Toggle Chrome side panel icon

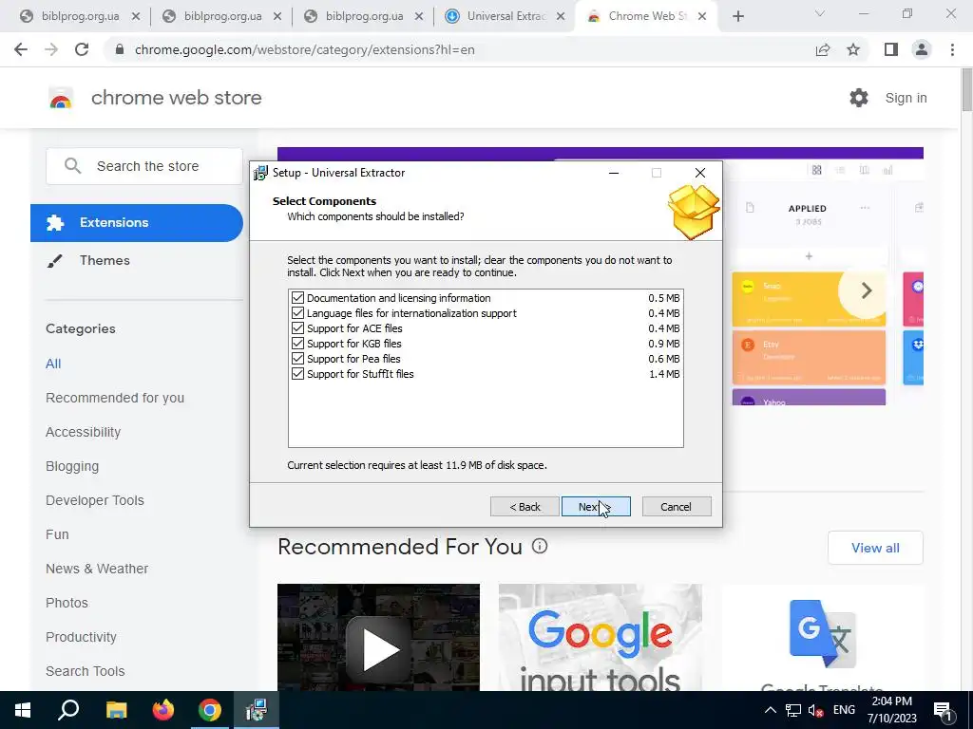(x=891, y=49)
